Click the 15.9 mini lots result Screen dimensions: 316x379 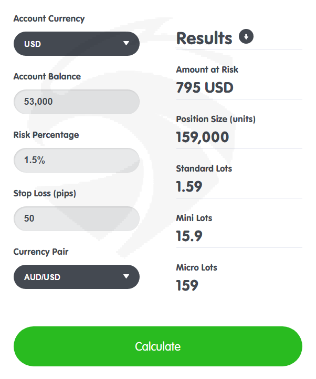point(189,236)
